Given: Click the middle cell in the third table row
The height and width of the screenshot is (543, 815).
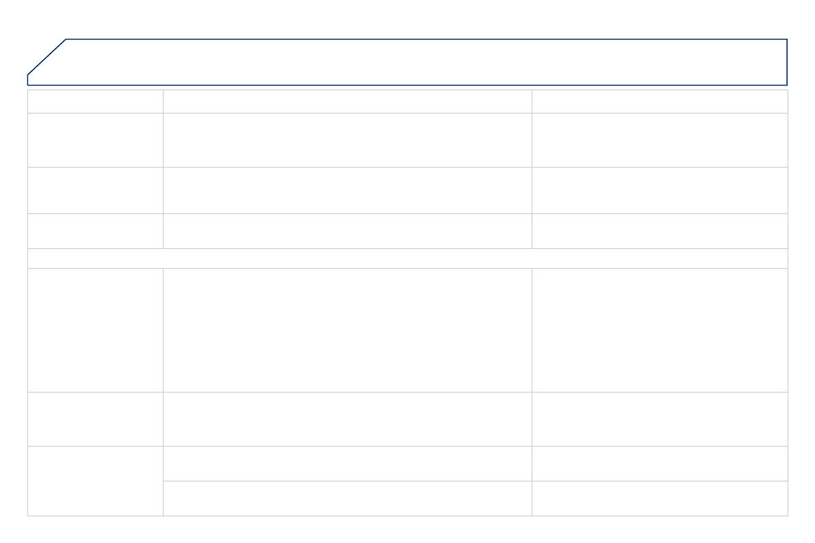Looking at the screenshot, I should pos(347,190).
